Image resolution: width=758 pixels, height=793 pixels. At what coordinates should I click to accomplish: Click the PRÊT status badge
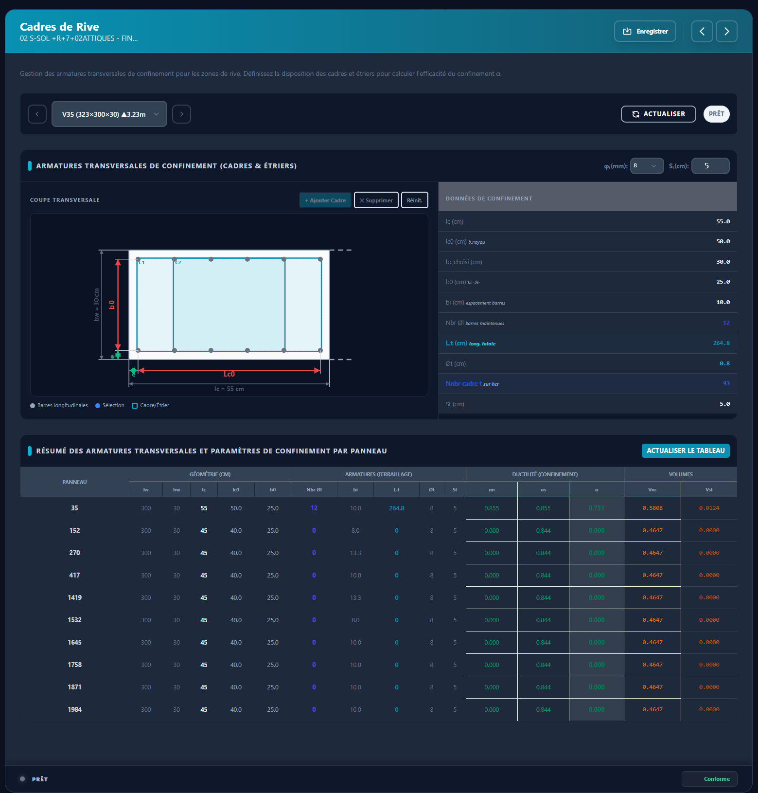tap(716, 114)
